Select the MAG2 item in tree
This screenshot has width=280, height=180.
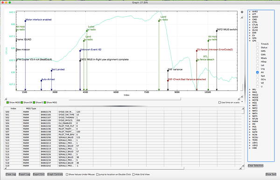tap(255, 95)
